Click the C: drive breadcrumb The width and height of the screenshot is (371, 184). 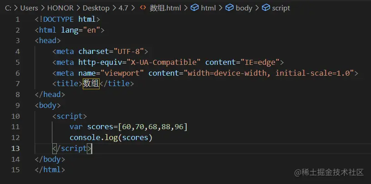point(8,8)
